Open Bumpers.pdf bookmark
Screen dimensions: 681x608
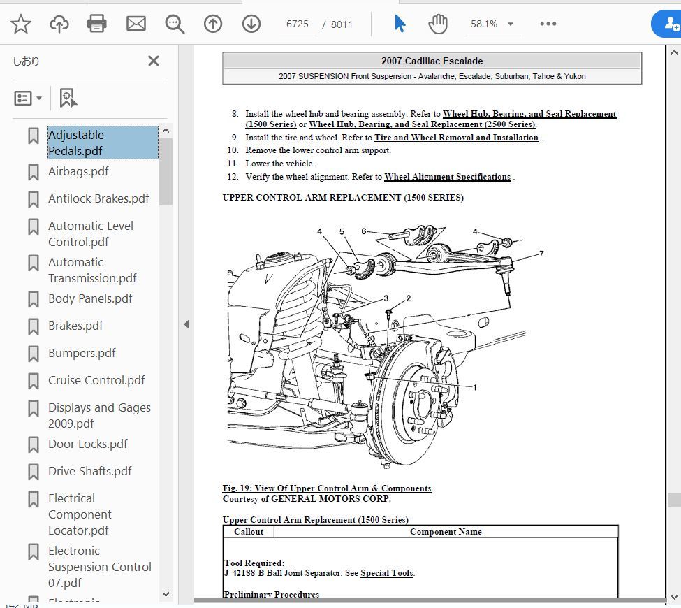point(82,353)
